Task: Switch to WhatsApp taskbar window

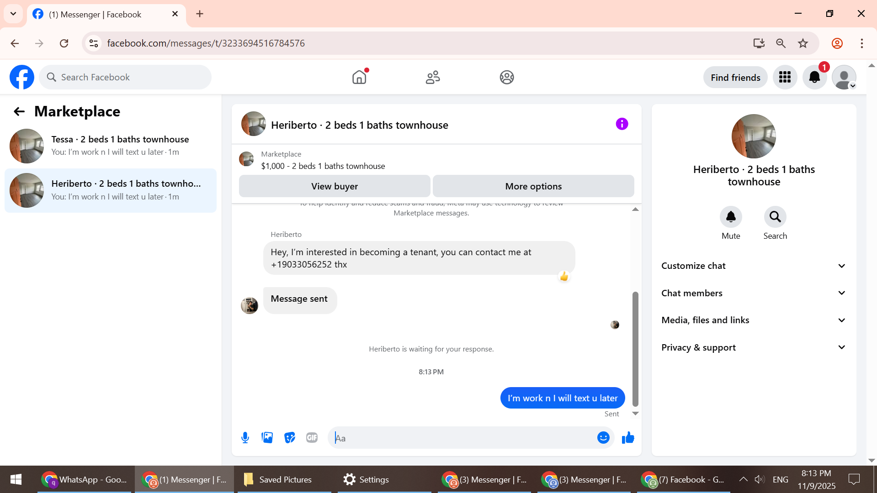Action: (84, 479)
